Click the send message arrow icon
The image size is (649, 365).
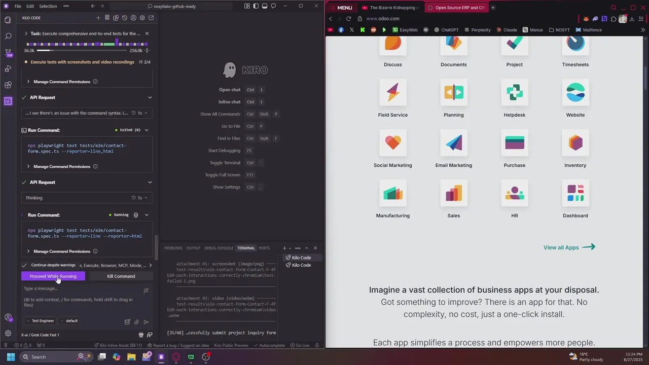[x=146, y=321]
